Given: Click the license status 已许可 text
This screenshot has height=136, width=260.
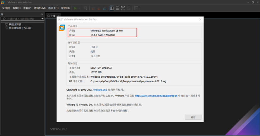Looking at the screenshot, I should pyautogui.click(x=94, y=47).
